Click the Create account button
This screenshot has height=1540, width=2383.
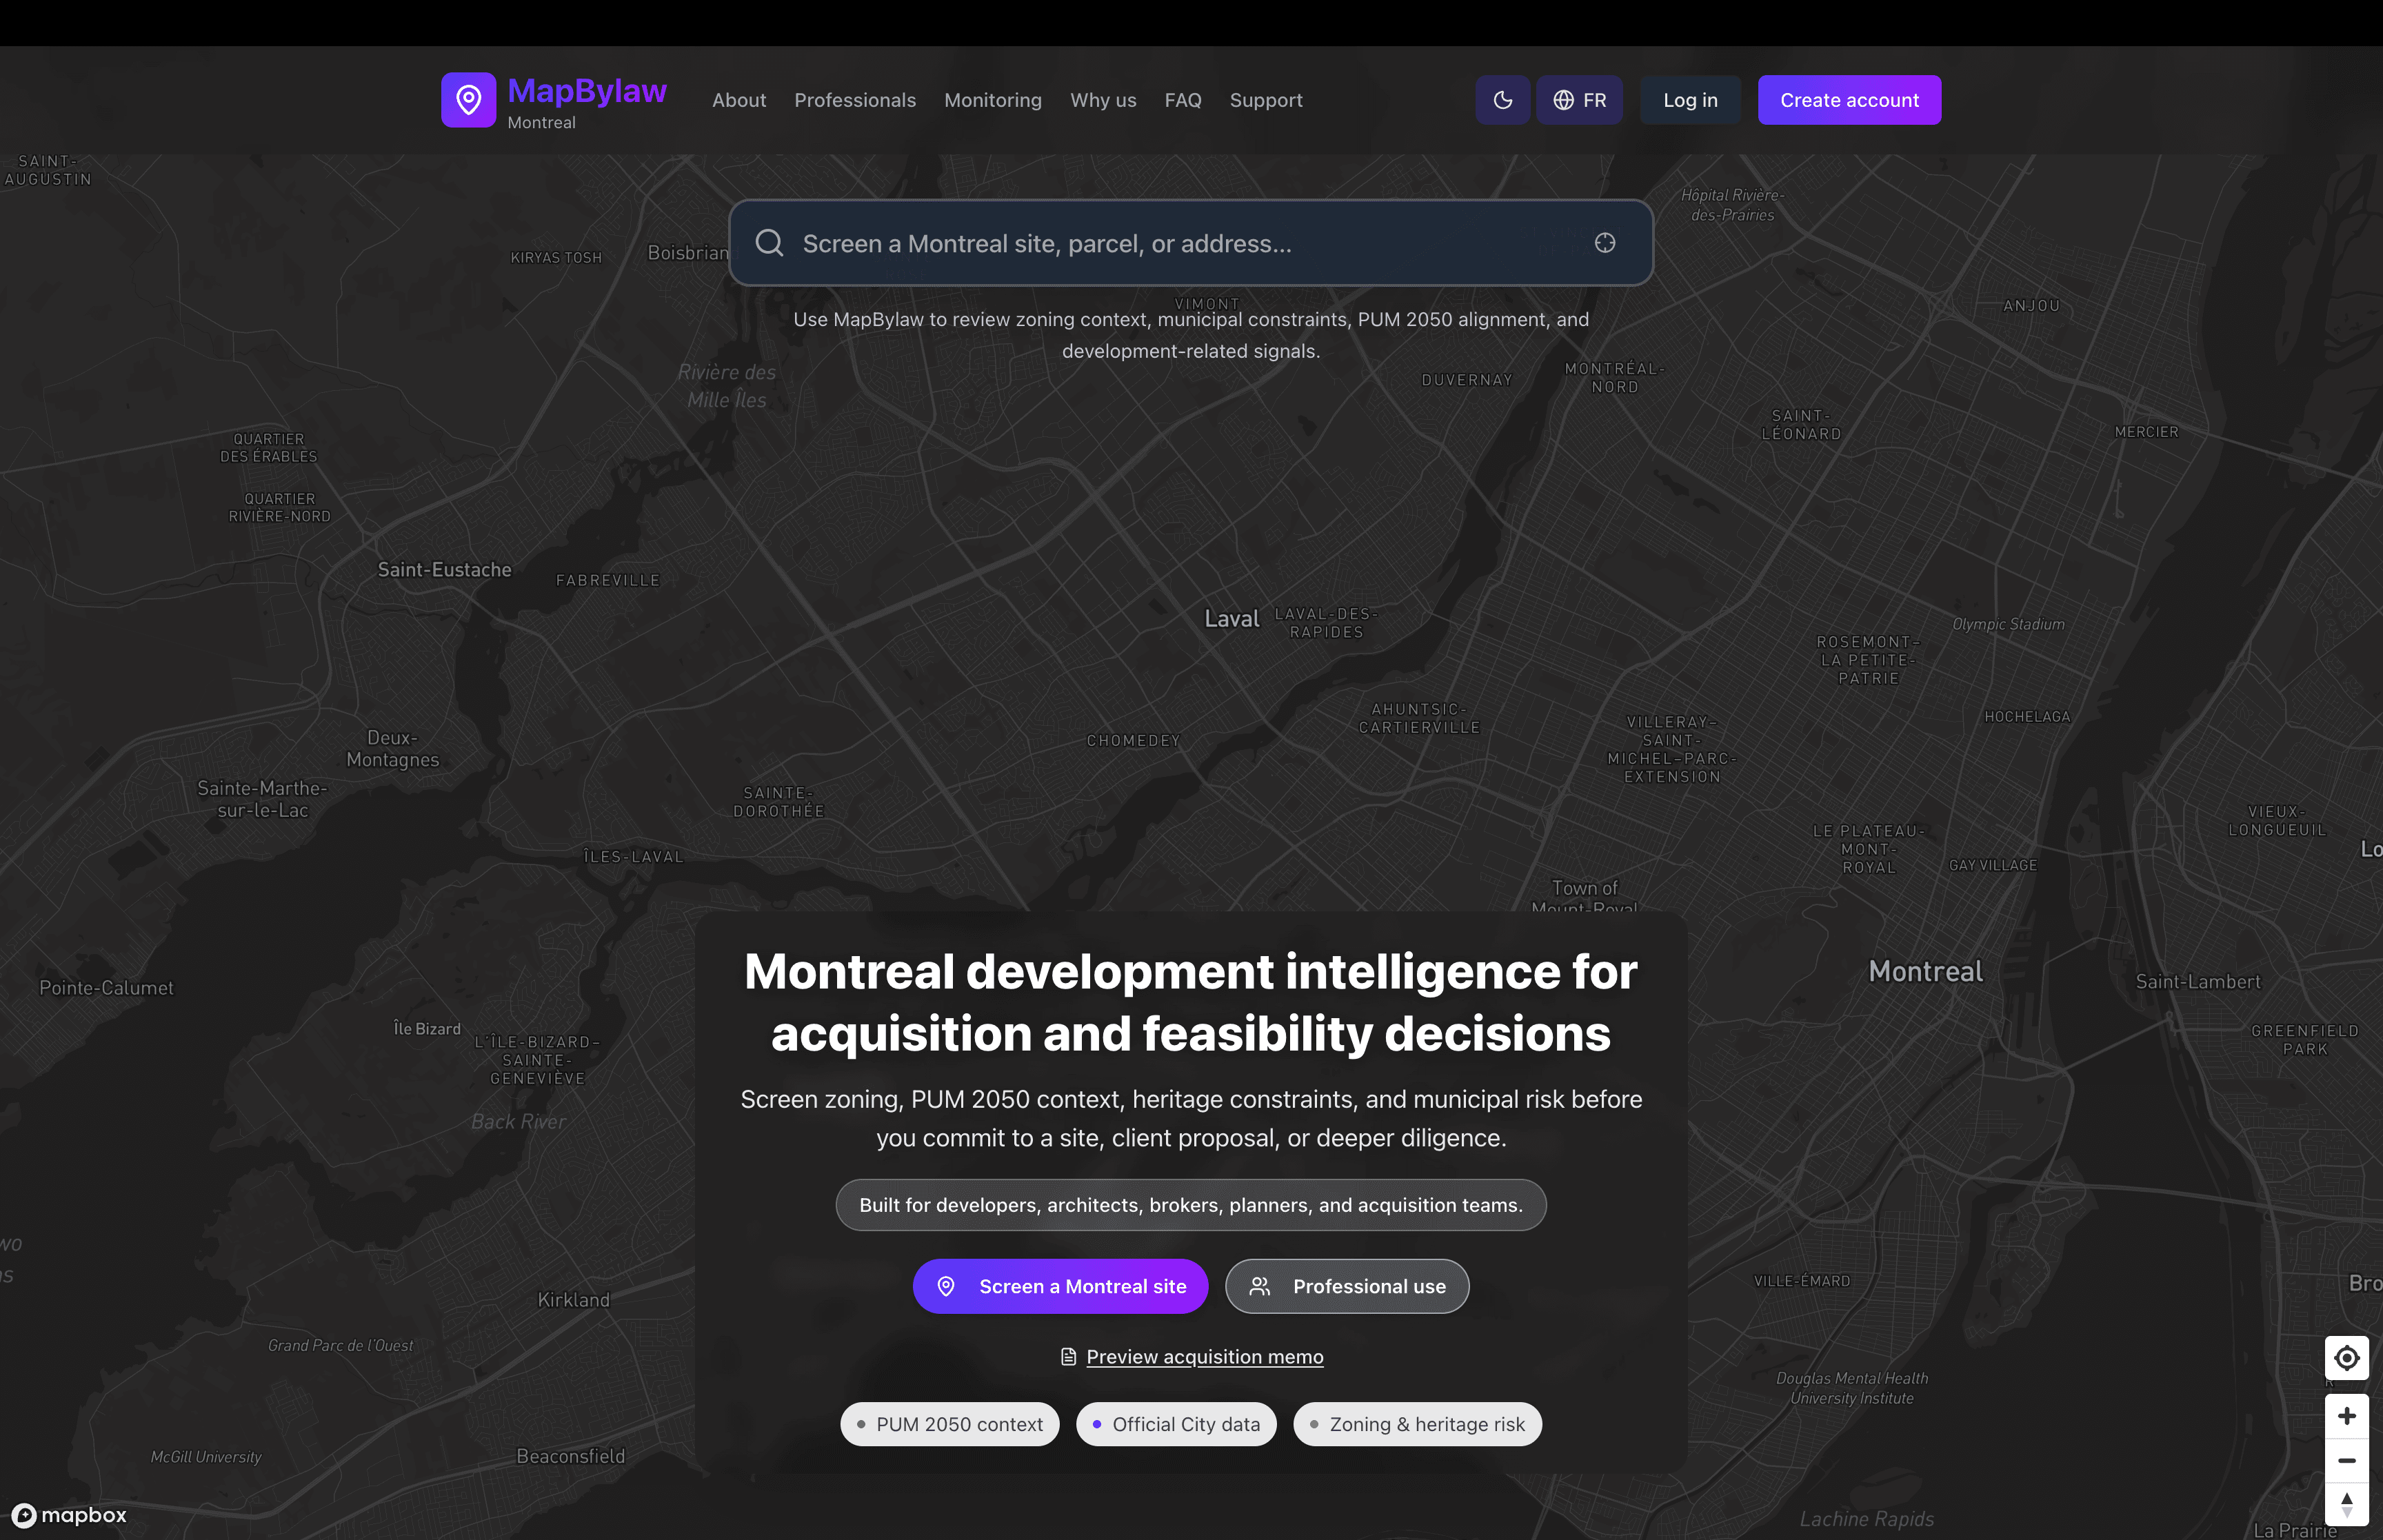[1849, 100]
